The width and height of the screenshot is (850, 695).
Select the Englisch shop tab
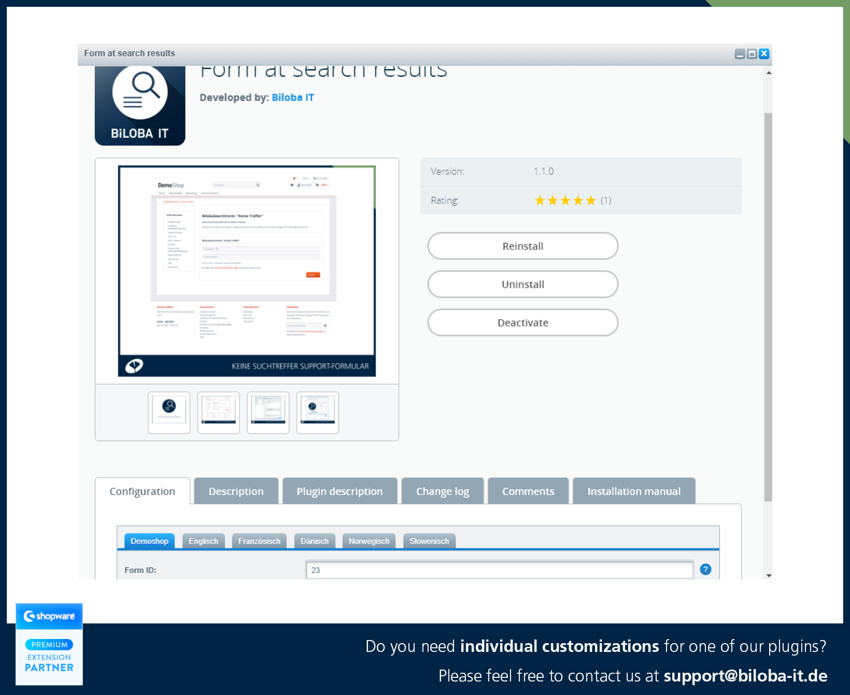tap(203, 541)
